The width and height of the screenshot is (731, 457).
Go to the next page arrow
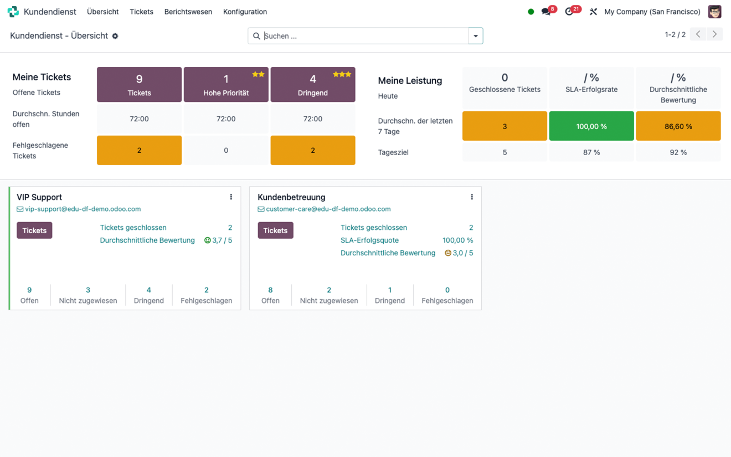715,34
